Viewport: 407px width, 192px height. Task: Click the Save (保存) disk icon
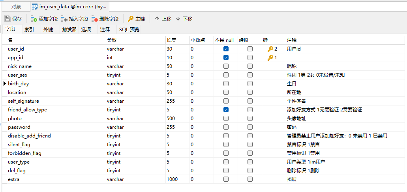tap(7, 19)
